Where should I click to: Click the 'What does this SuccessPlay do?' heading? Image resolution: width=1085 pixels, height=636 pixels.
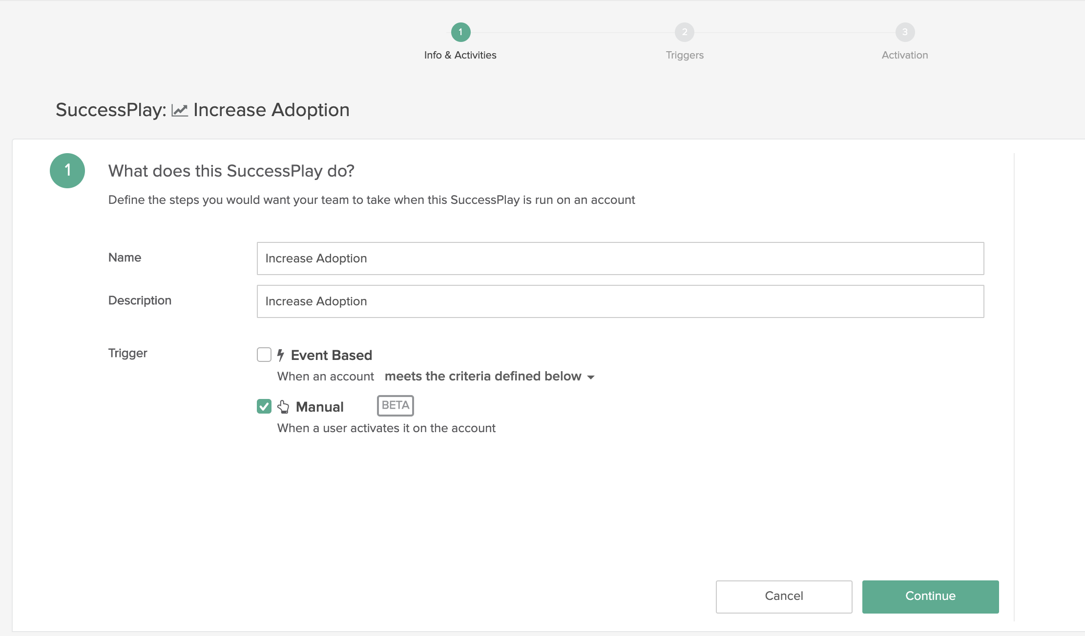click(x=231, y=171)
